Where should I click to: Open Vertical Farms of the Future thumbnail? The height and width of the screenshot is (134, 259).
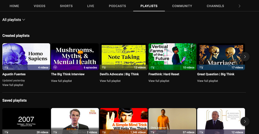[x=172, y=57]
